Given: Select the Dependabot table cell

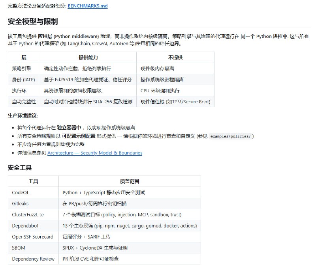Looking at the screenshot, I should coord(33,225).
